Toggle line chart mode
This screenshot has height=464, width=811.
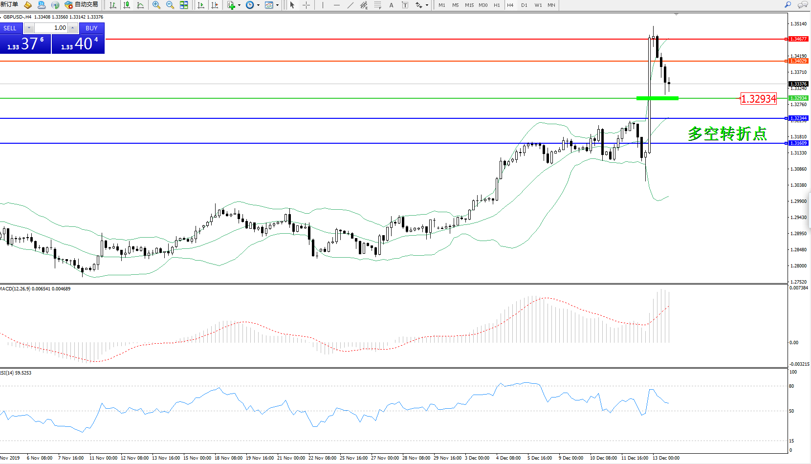(x=140, y=5)
